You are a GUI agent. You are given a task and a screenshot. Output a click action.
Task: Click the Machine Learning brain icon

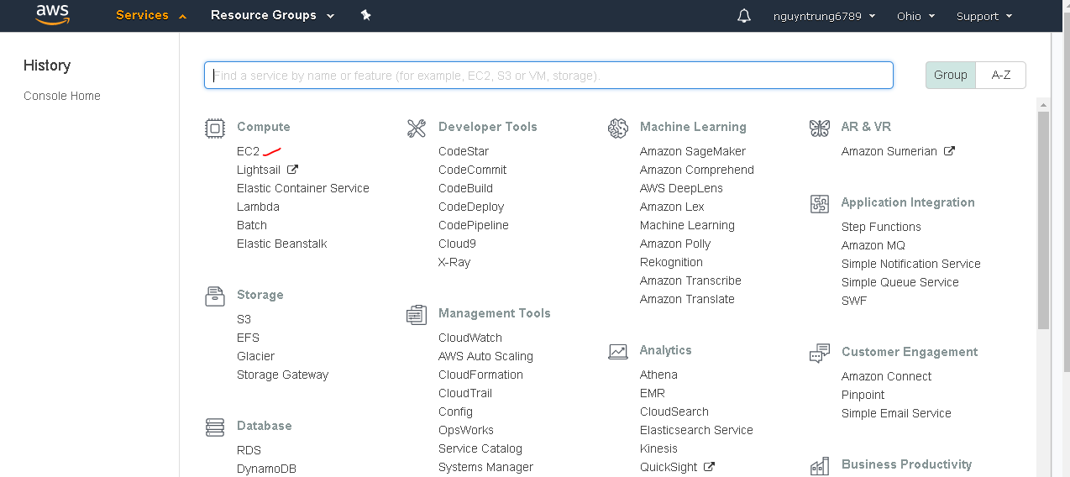pos(618,128)
